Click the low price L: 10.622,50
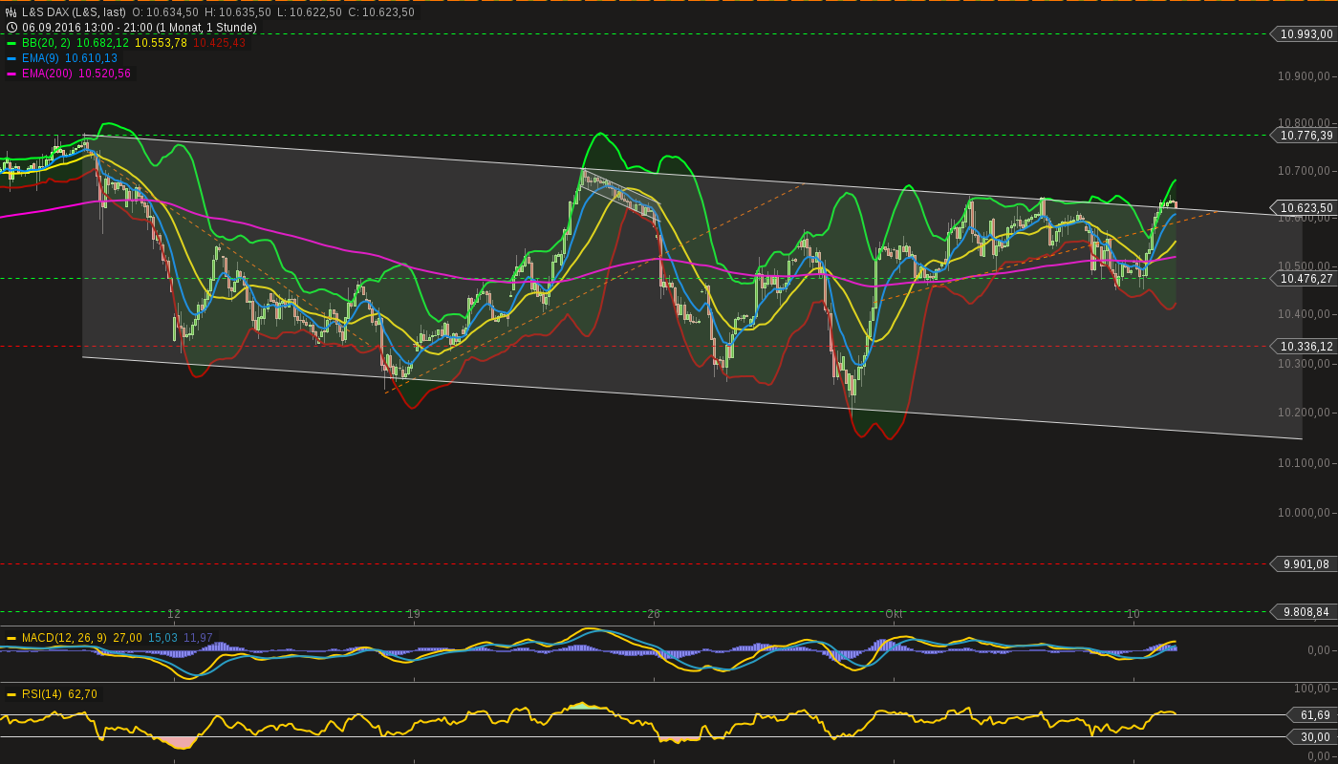 pyautogui.click(x=309, y=12)
